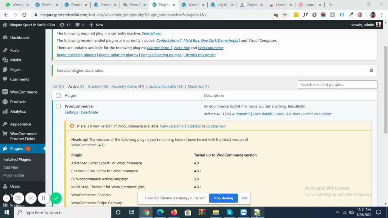
Task: View version 4.1.1 details link
Action: point(180,126)
